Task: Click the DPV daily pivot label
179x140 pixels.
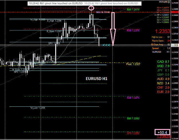Action: (54, 43)
